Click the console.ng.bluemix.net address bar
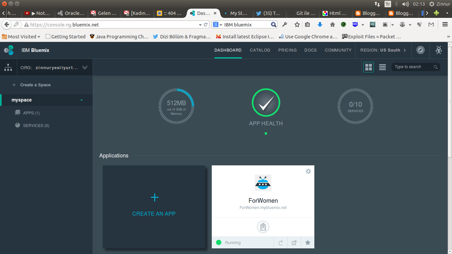 (x=111, y=25)
